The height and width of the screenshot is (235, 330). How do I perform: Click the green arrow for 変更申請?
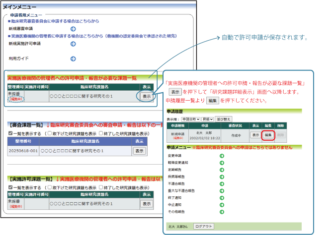222,156
